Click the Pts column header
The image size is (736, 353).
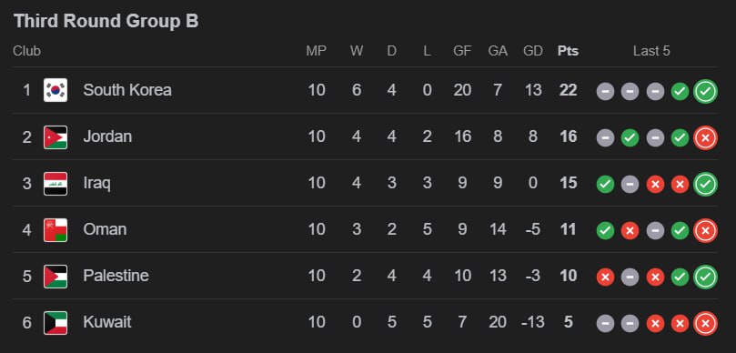pos(568,51)
